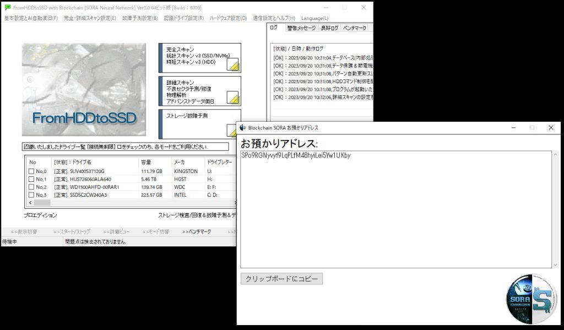Click the >>モード切替 button
Viewport: 564px width, 330px height.
click(156, 232)
